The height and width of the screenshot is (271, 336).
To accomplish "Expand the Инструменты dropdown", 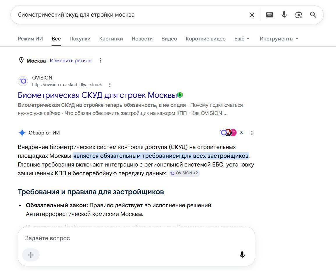I will pos(279,39).
